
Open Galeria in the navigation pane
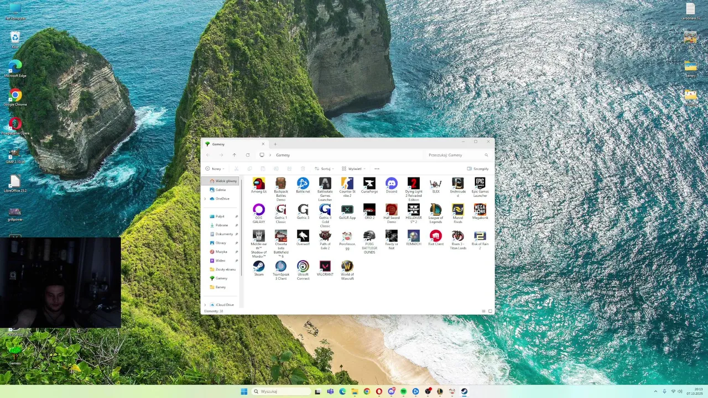(221, 190)
